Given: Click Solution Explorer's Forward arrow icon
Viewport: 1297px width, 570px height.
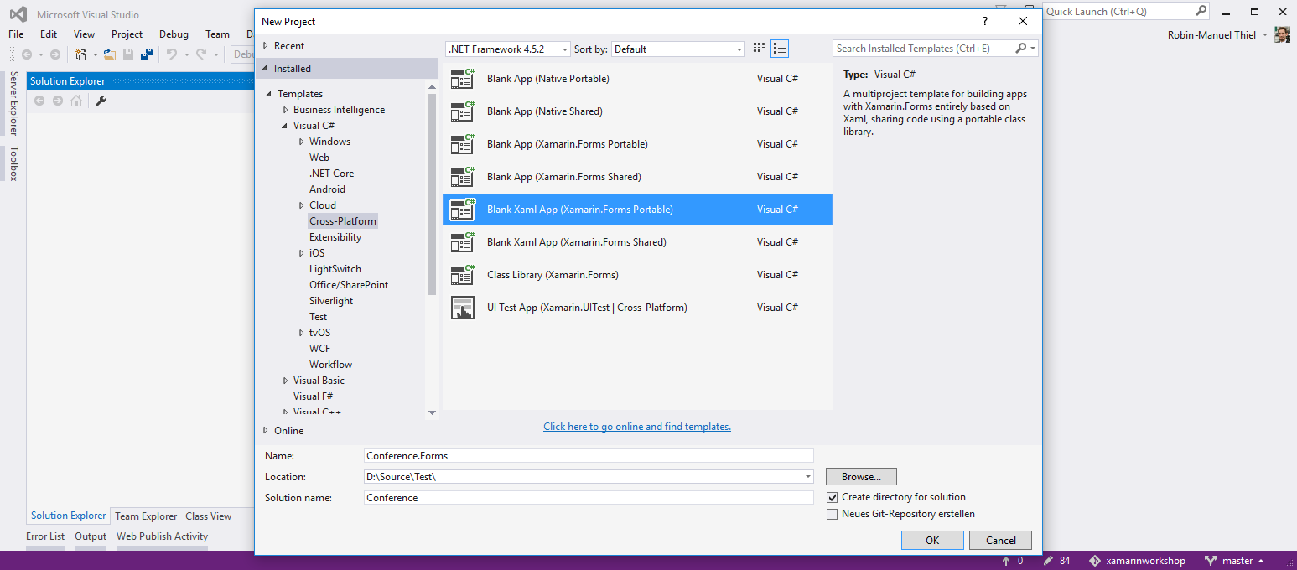Looking at the screenshot, I should [x=58, y=101].
